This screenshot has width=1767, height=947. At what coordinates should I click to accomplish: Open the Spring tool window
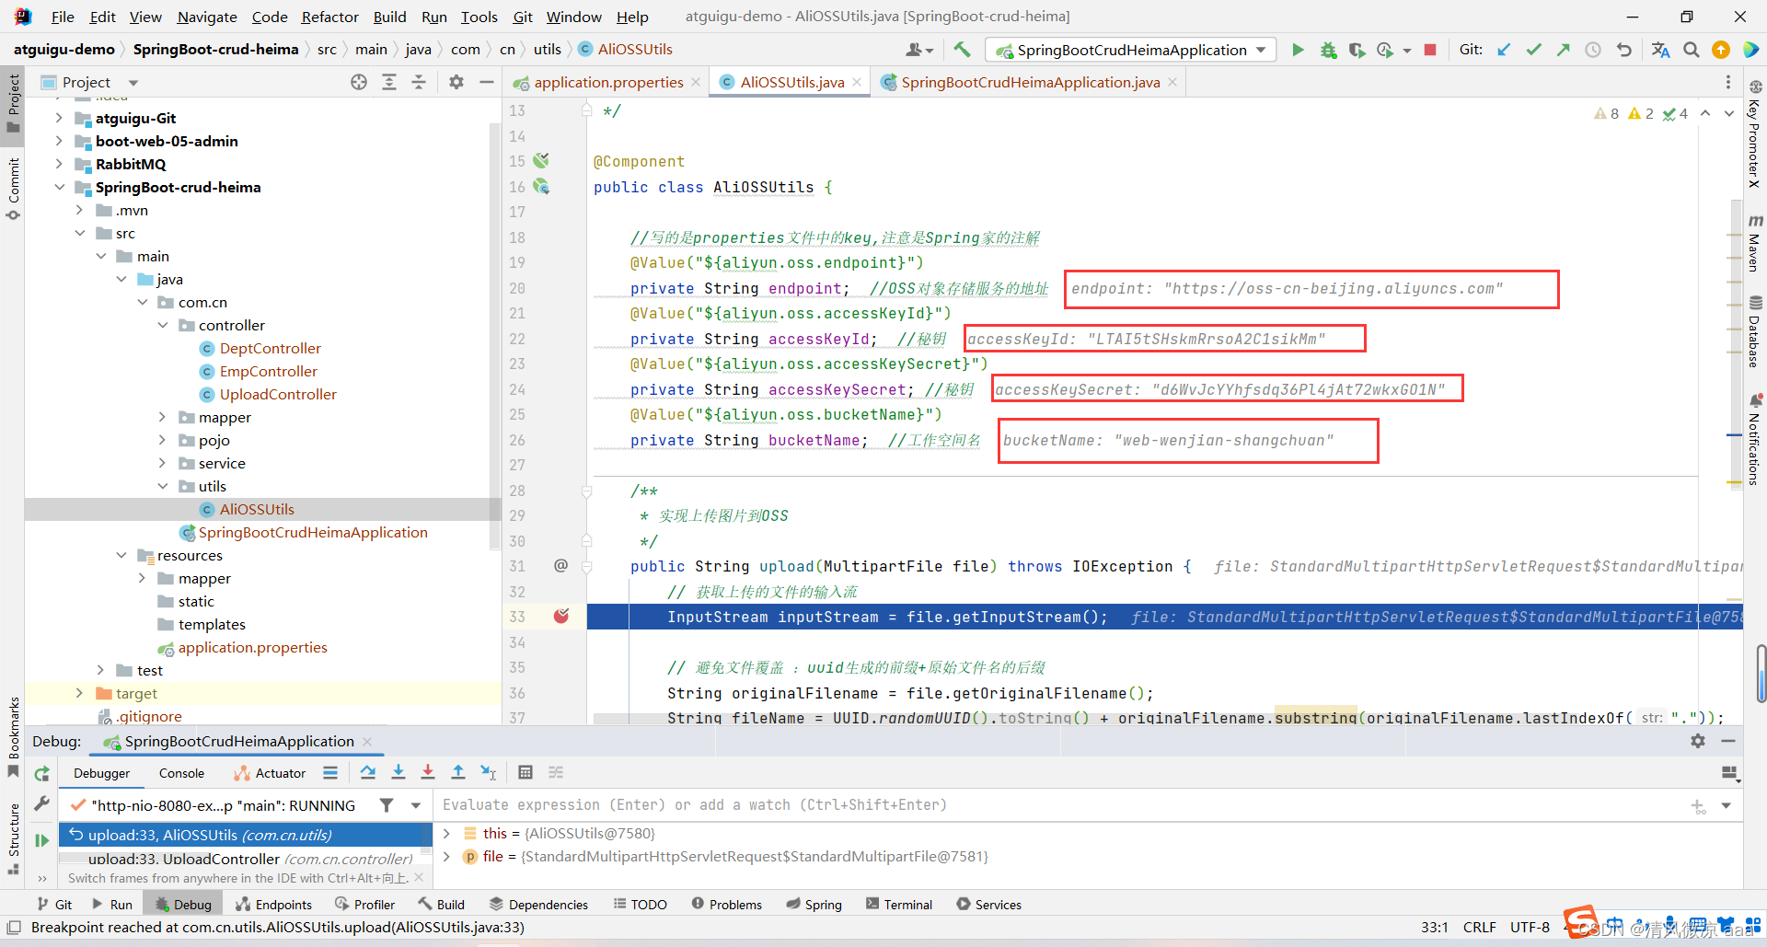point(814,905)
